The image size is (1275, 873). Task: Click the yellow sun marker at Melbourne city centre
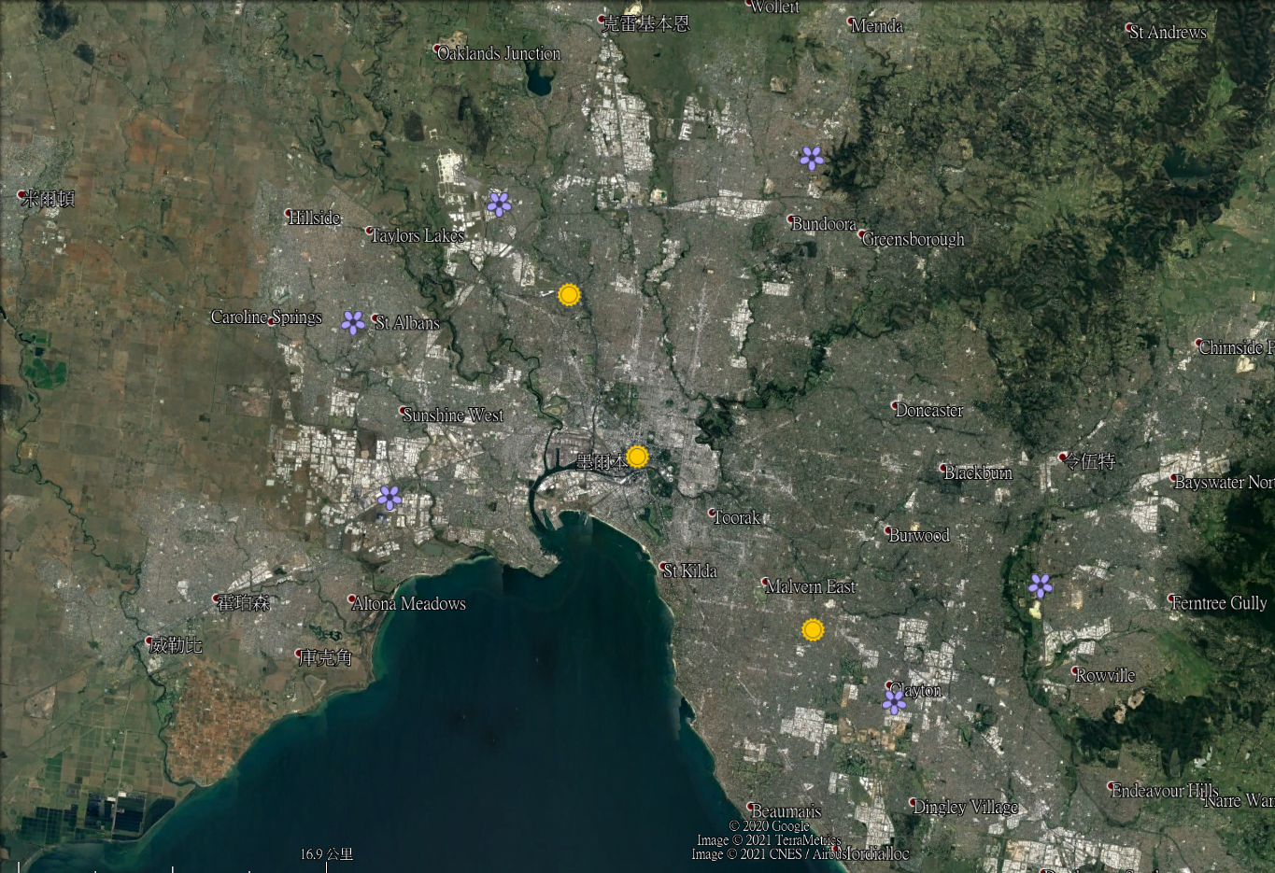637,457
